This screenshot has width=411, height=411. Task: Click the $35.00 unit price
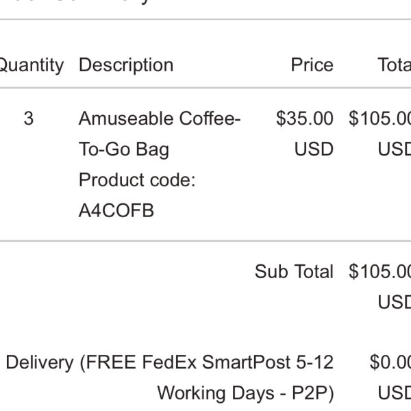pyautogui.click(x=305, y=119)
